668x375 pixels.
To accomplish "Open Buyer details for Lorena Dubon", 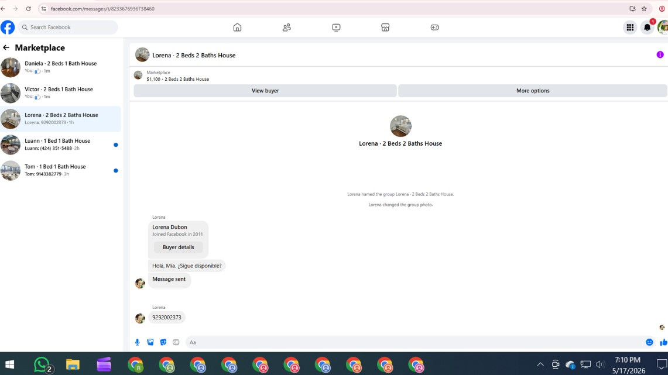I will [x=178, y=247].
